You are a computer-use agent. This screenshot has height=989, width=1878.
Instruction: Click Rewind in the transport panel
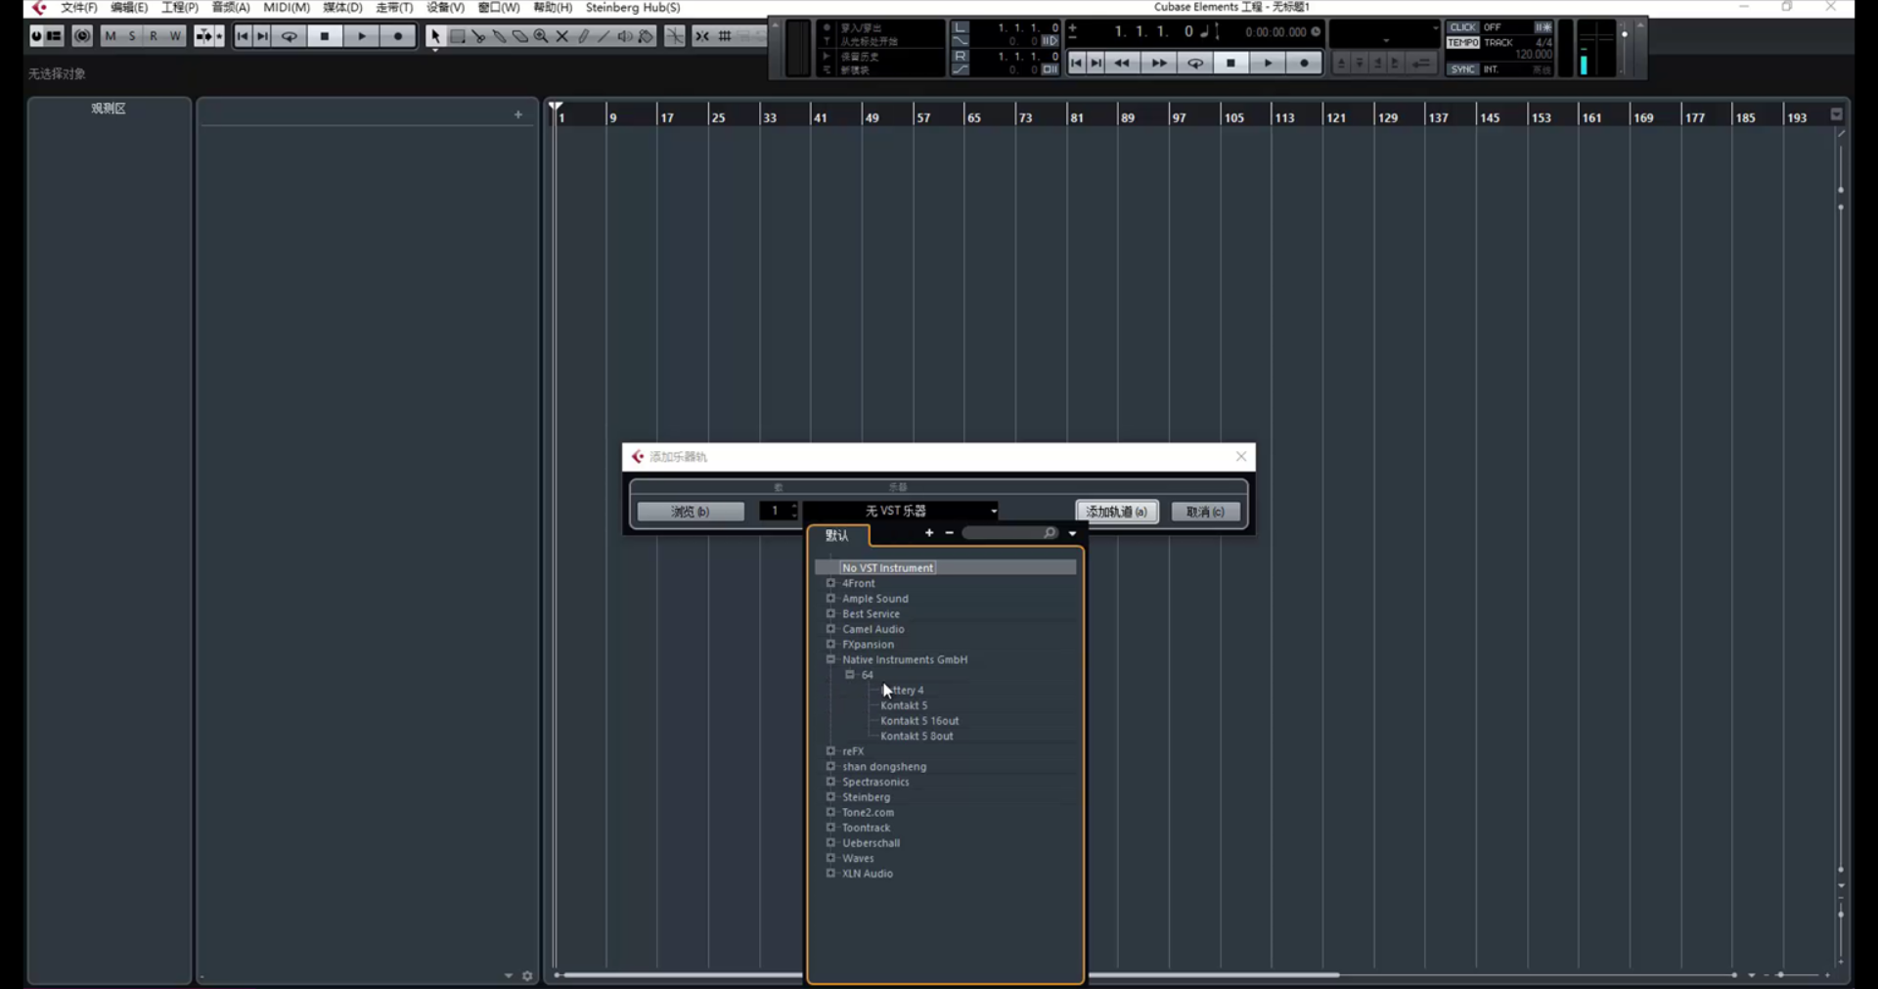point(1122,64)
